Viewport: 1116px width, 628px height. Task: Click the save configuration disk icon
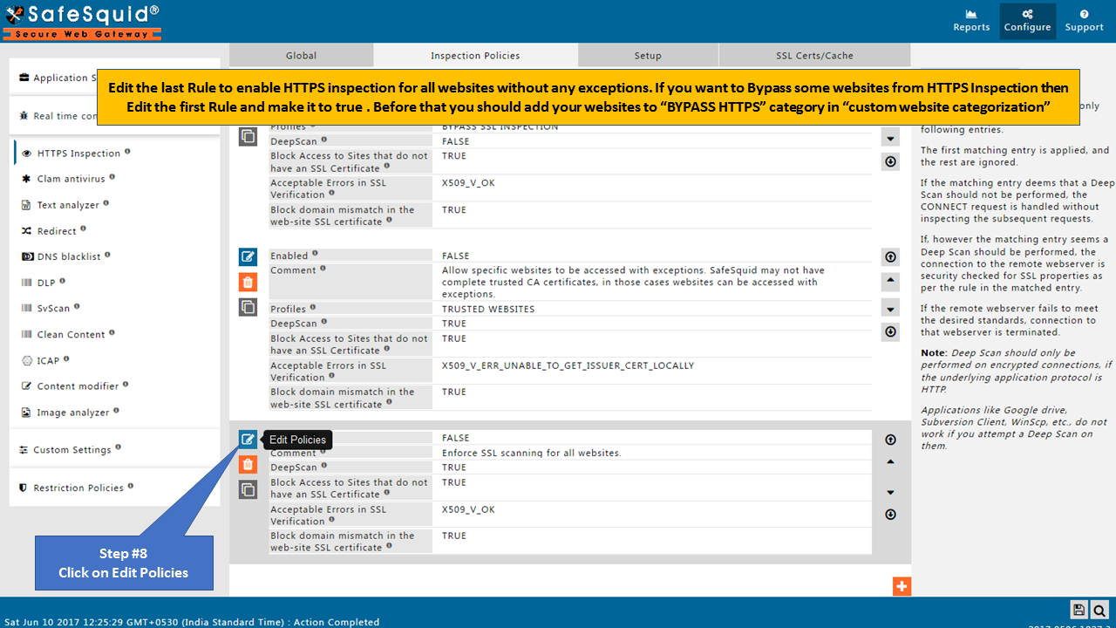point(1079,611)
